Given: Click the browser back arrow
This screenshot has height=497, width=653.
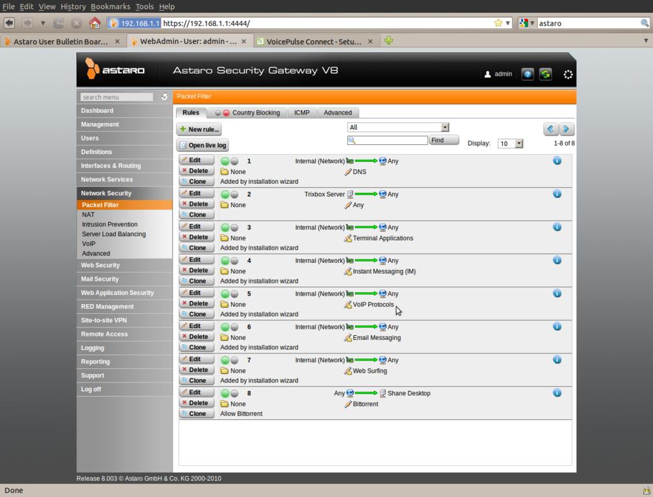Looking at the screenshot, I should (x=9, y=23).
